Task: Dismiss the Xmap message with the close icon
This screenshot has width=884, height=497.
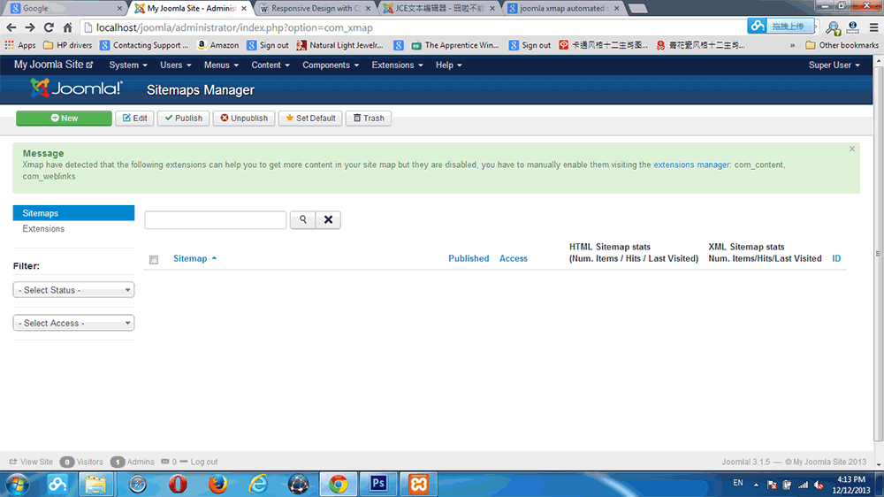Action: pos(852,149)
